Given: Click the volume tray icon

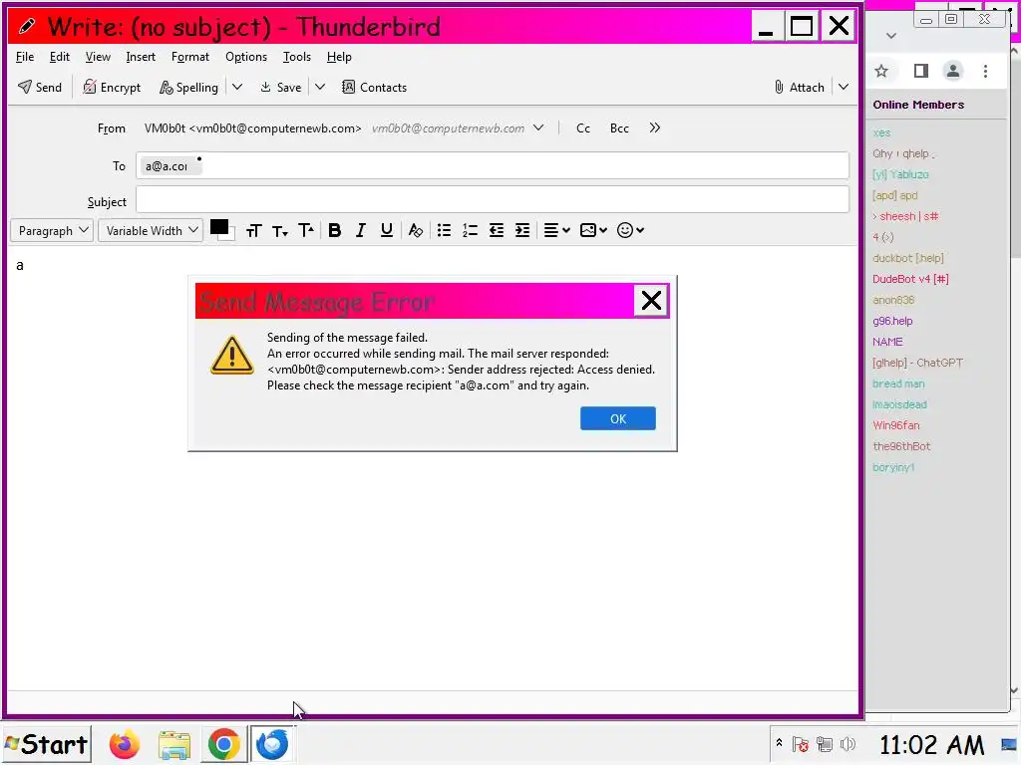Looking at the screenshot, I should pyautogui.click(x=848, y=744).
